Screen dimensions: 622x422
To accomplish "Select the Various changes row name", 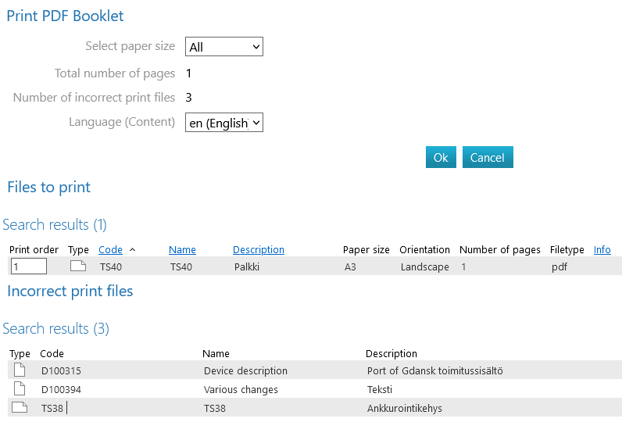I will (x=241, y=389).
